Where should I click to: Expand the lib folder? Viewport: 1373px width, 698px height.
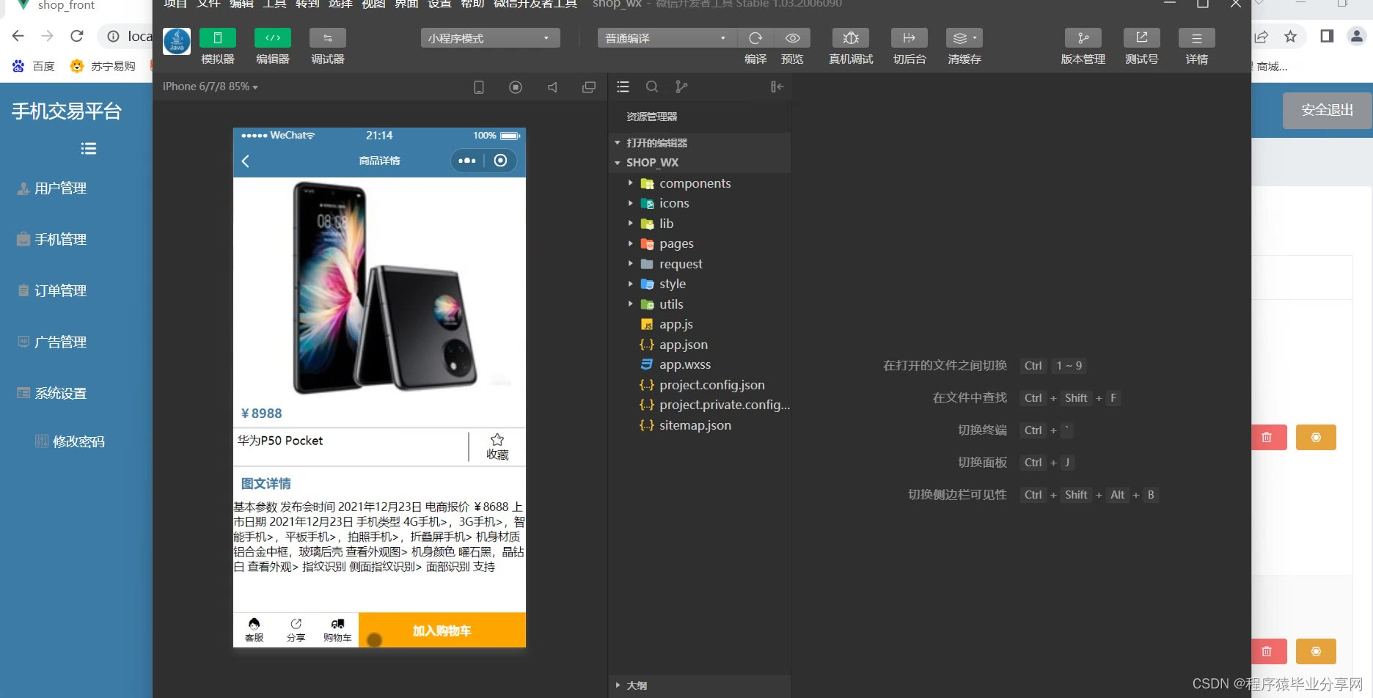pyautogui.click(x=700, y=224)
